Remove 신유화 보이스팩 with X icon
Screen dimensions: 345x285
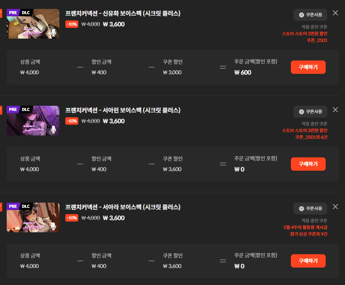pyautogui.click(x=335, y=13)
